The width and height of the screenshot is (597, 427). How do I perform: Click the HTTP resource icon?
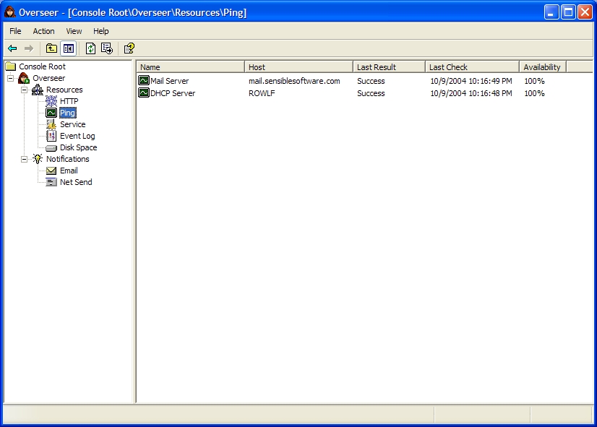[x=51, y=101]
